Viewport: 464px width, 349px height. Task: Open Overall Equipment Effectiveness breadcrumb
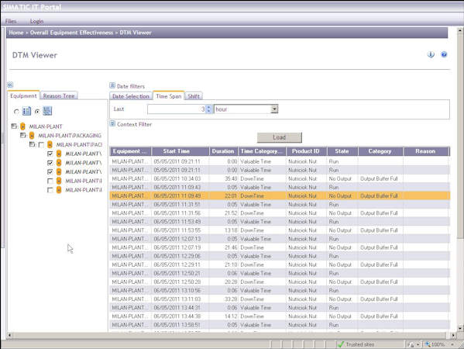[x=71, y=33]
